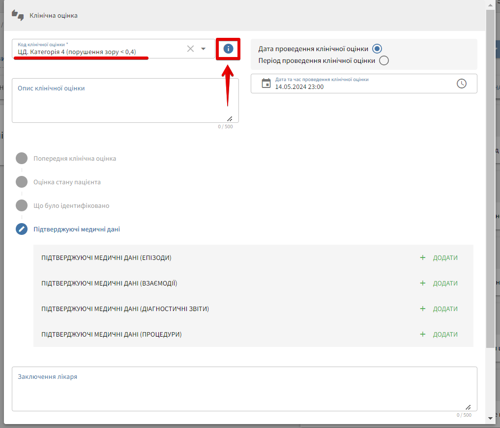
Task: Select Дата проведення клінічної оцінки radio
Action: pos(377,49)
